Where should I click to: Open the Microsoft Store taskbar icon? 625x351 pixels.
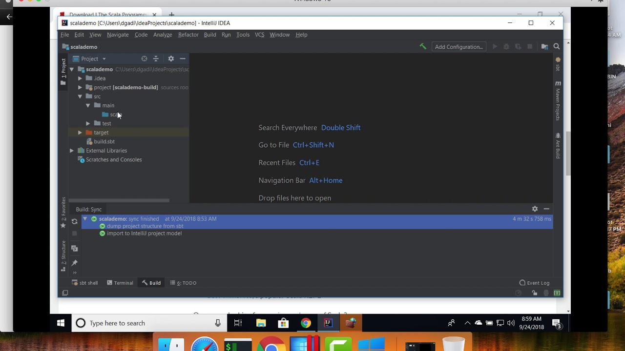coord(283,323)
